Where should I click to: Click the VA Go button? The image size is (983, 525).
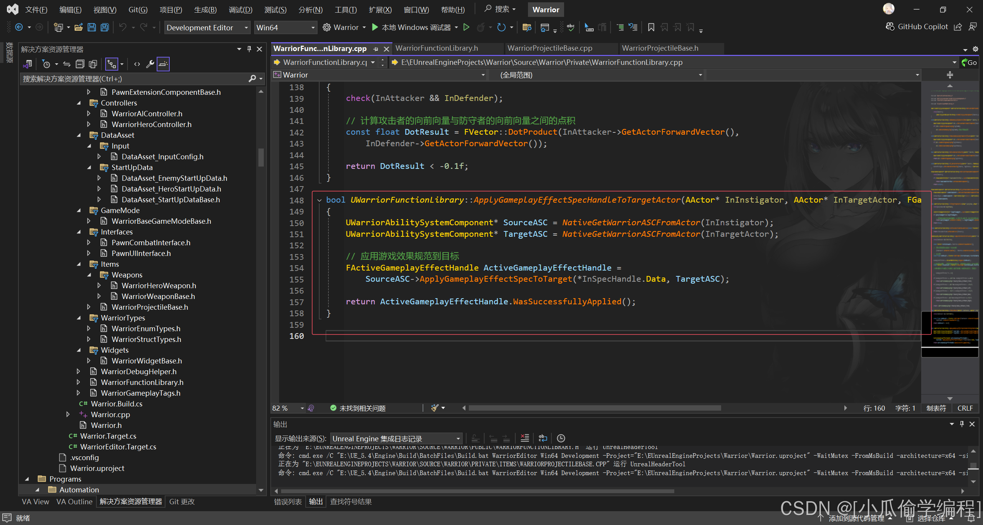point(969,63)
